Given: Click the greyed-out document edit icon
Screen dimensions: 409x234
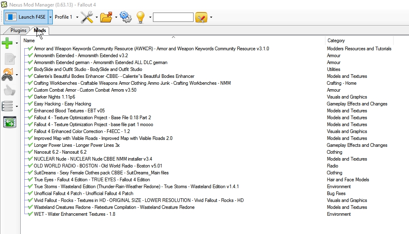Looking at the screenshot, I should tap(10, 59).
